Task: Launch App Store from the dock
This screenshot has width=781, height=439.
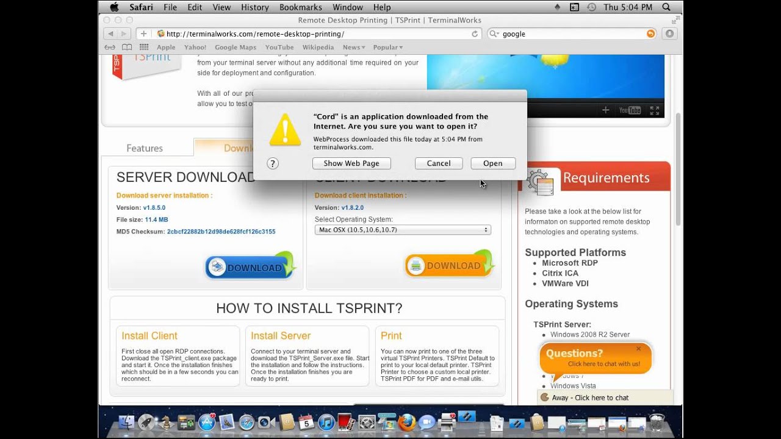Action: 207,422
